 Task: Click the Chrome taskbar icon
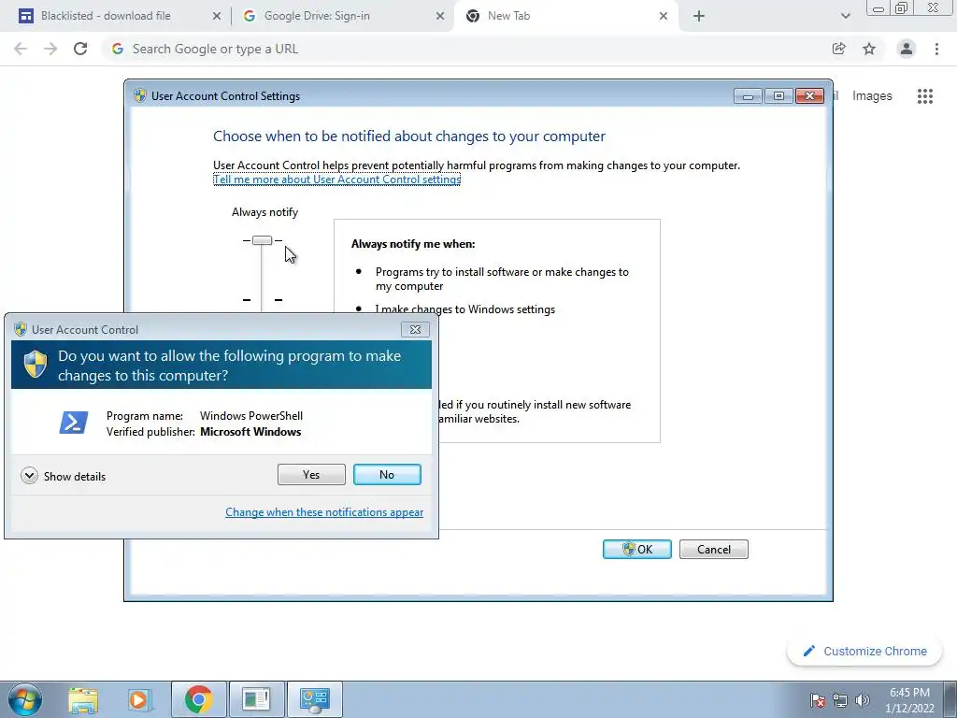pyautogui.click(x=198, y=699)
